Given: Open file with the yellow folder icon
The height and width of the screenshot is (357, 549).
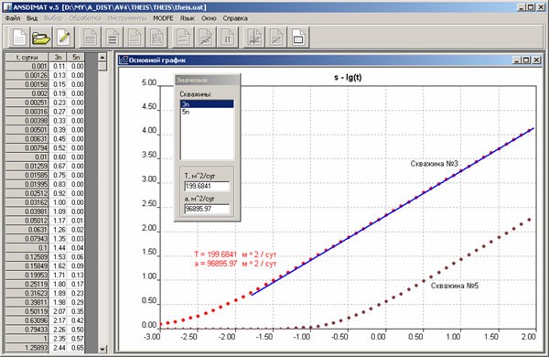Looking at the screenshot, I should click(41, 38).
